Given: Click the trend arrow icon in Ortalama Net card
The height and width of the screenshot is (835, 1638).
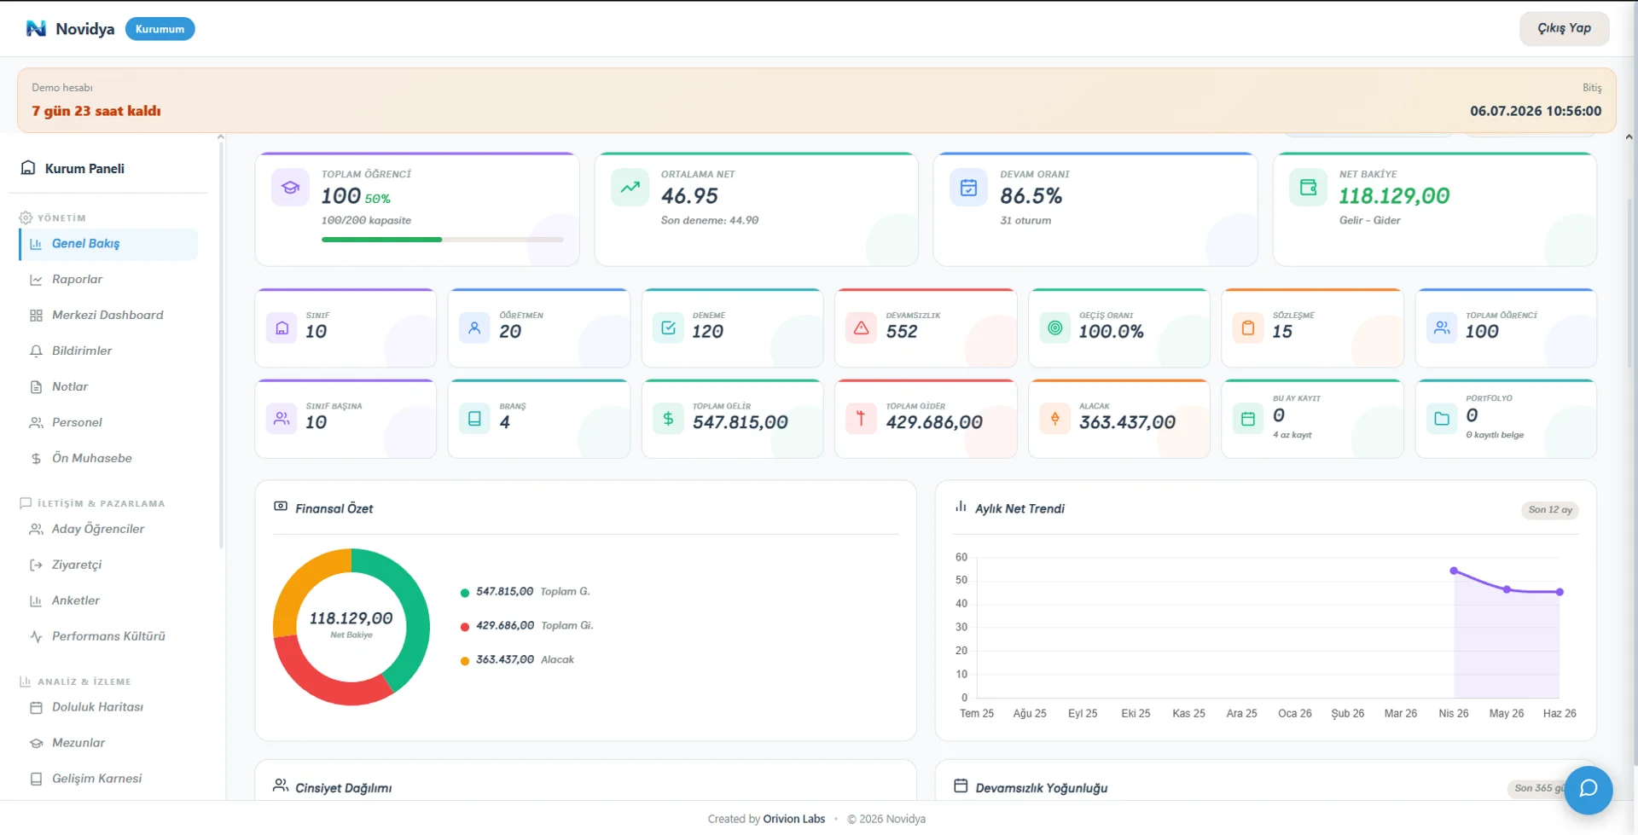Looking at the screenshot, I should coord(630,188).
